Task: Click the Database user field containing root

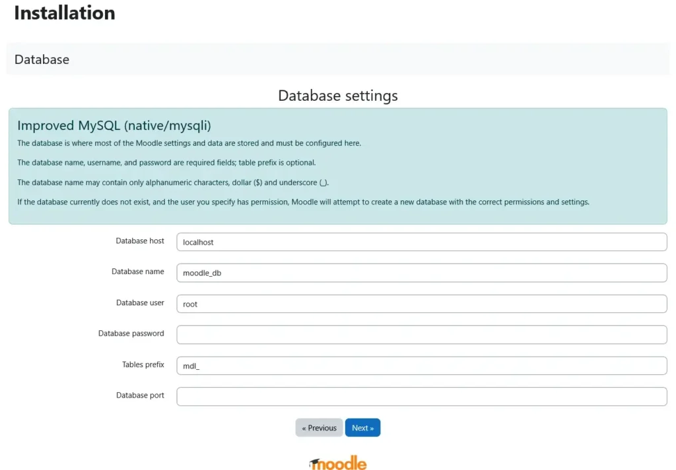Action: [421, 304]
